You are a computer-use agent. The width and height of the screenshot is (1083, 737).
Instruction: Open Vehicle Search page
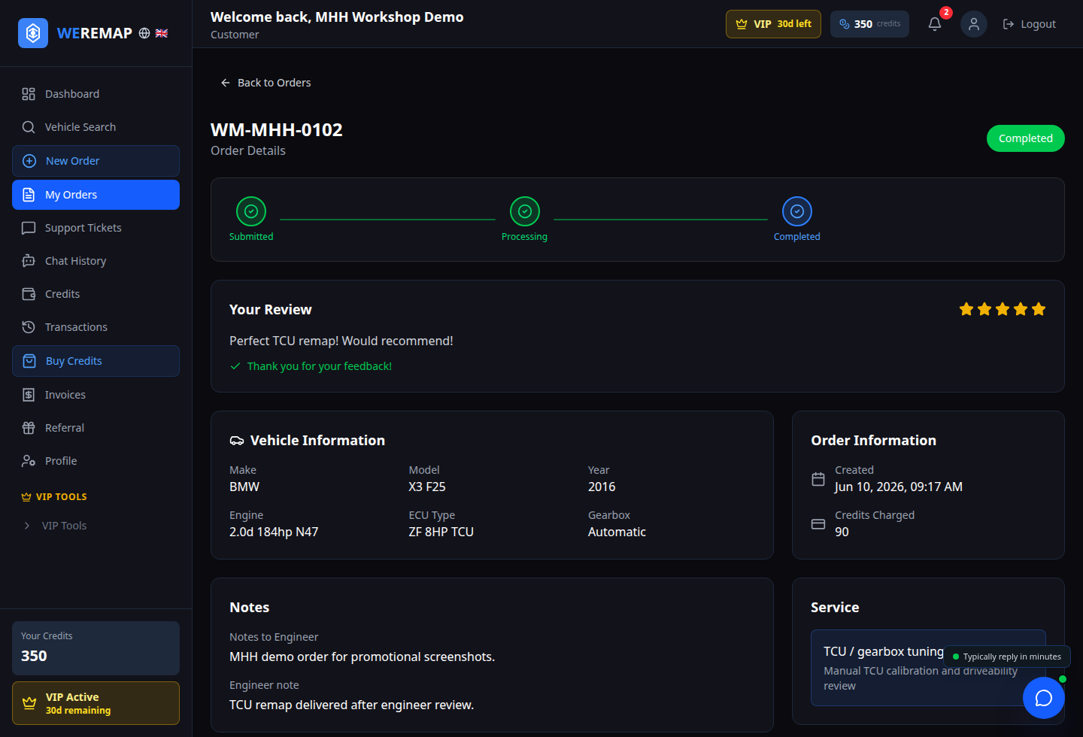[x=96, y=127]
